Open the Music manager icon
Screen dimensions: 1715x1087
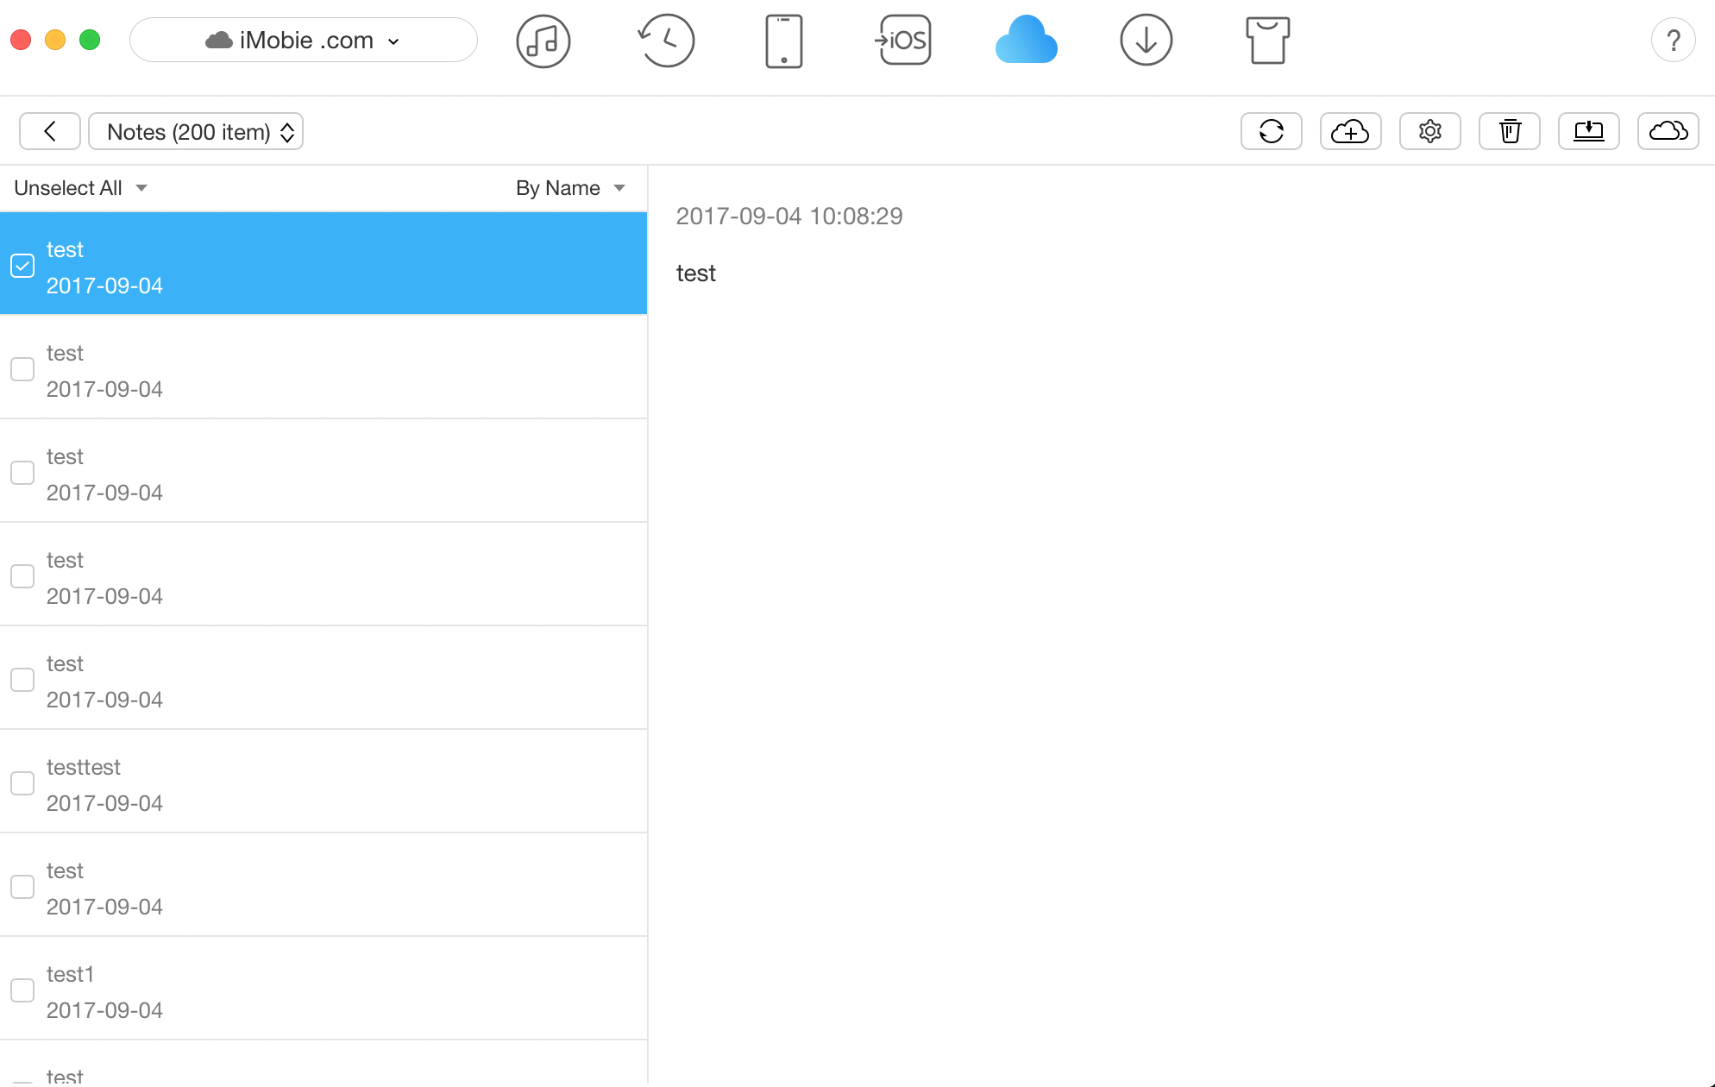543,40
